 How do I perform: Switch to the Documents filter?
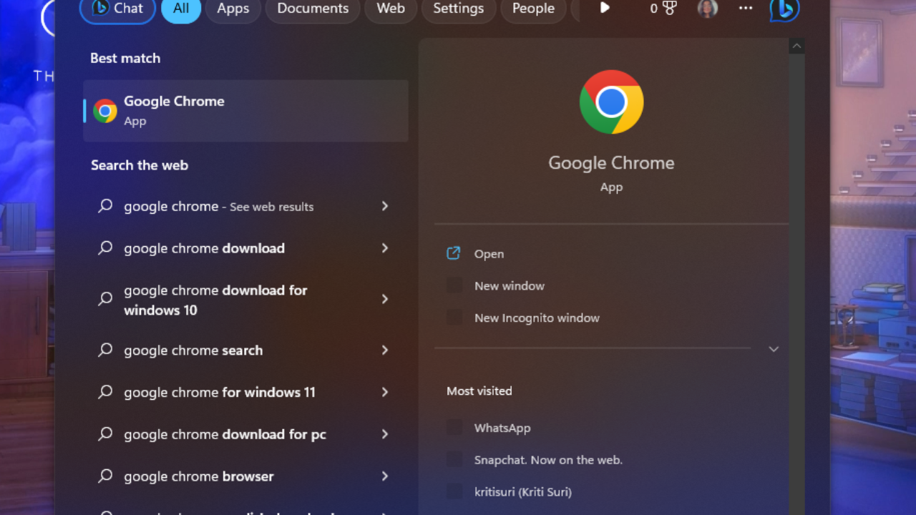(313, 9)
